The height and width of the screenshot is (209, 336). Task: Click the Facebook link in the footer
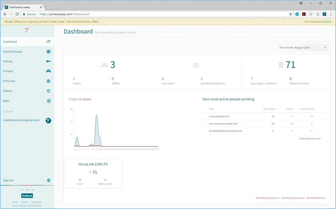pyautogui.click(x=36, y=202)
